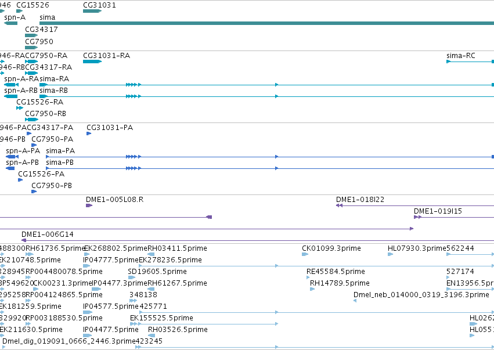Click the sima-RC transcript label
Viewport: 494px width, 350px height.
click(x=461, y=56)
